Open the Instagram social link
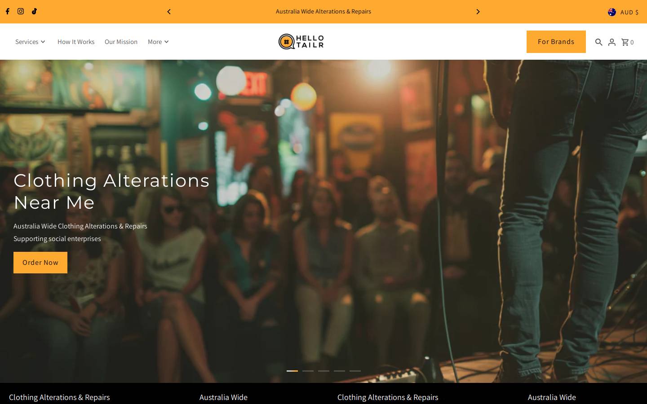Screen dimensions: 647x404 [x=21, y=11]
